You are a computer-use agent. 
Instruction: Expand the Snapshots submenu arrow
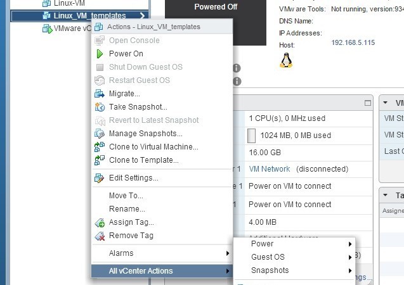(x=350, y=270)
